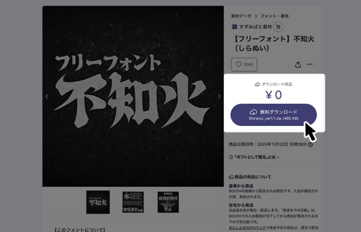361x232 pixels.
Task: Select the second thumbnail with 永 character
Action: [x=133, y=202]
